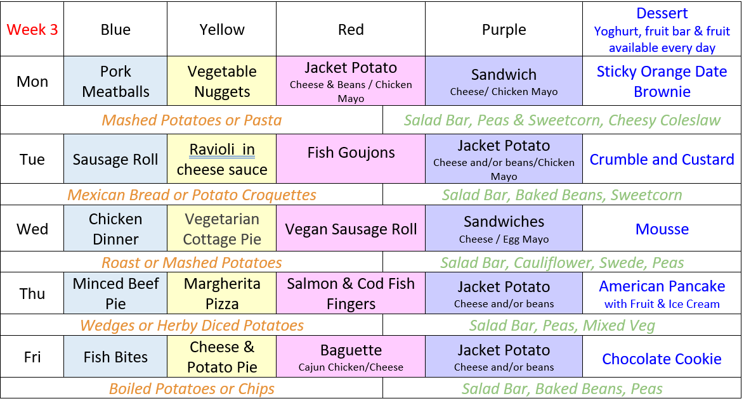744x401 pixels.
Task: Open the underlined Ravioli in cheese sauce text
Action: tap(221, 159)
